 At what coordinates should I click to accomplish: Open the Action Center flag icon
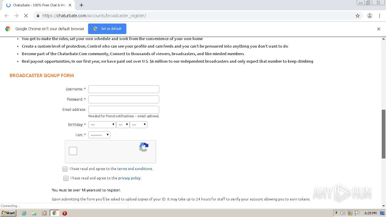pyautogui.click(x=358, y=213)
